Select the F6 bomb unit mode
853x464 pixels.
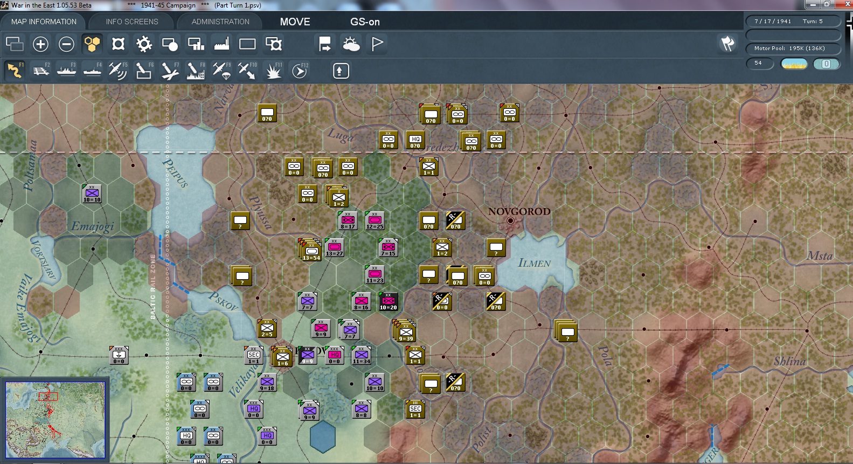tap(144, 71)
